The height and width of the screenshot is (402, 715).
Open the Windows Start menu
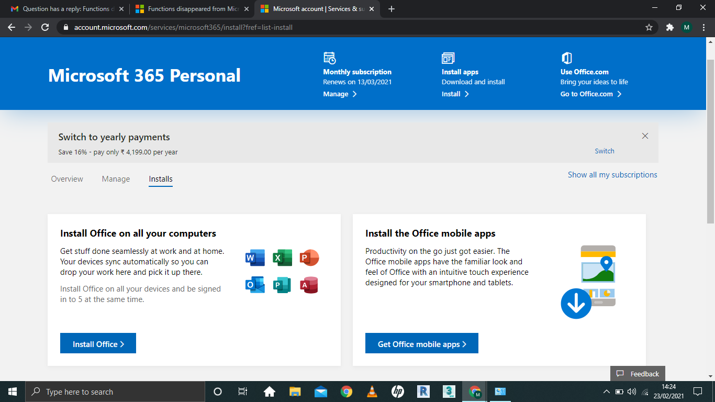coord(13,392)
